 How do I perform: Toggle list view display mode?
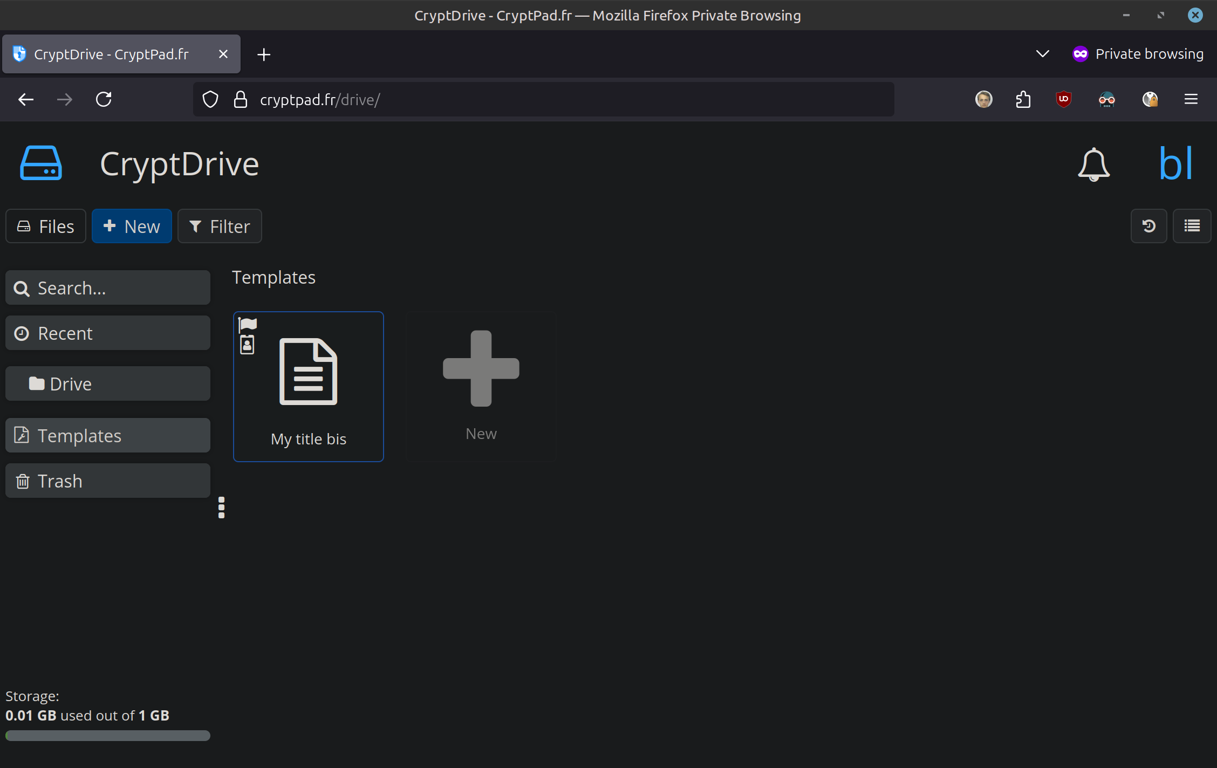point(1192,226)
